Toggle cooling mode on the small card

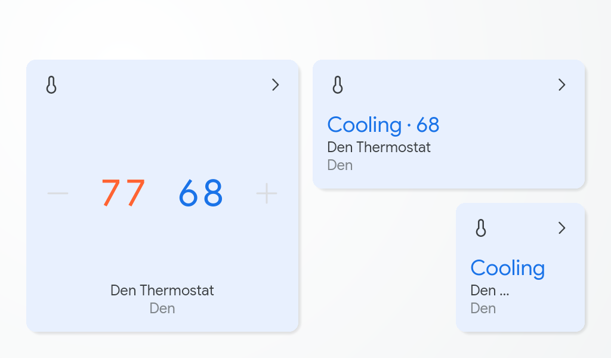pos(508,268)
